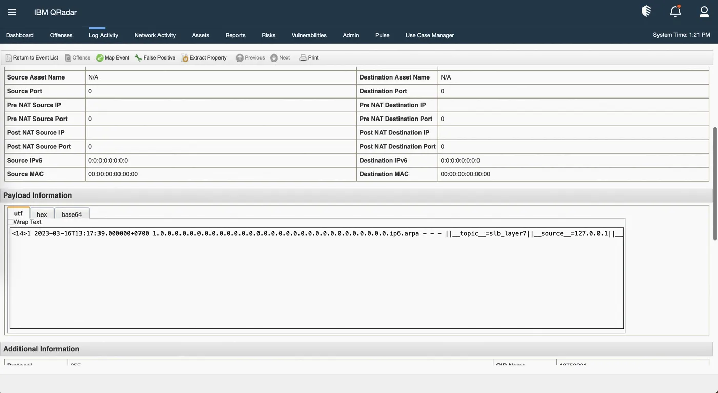
Task: Click the Pre NAT Source Port label
Action: 37,119
